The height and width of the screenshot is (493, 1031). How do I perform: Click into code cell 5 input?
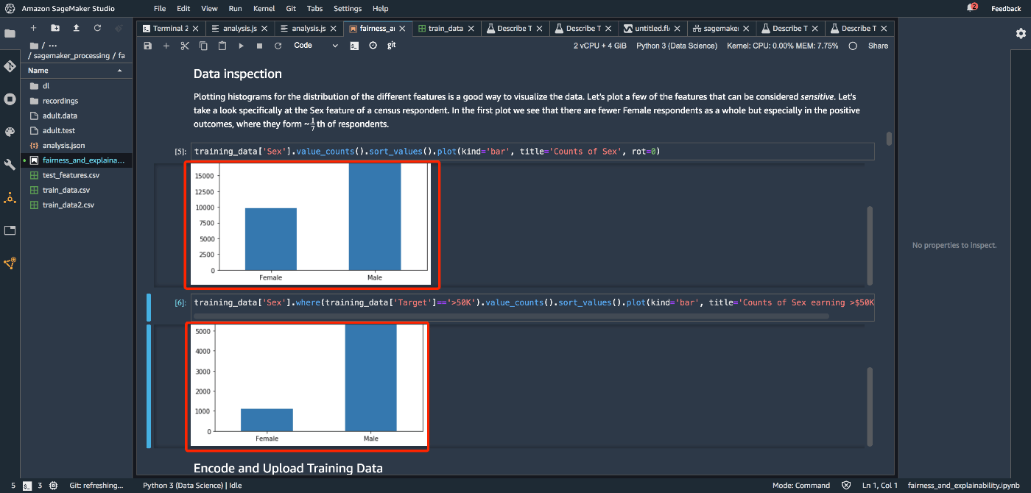(x=532, y=152)
